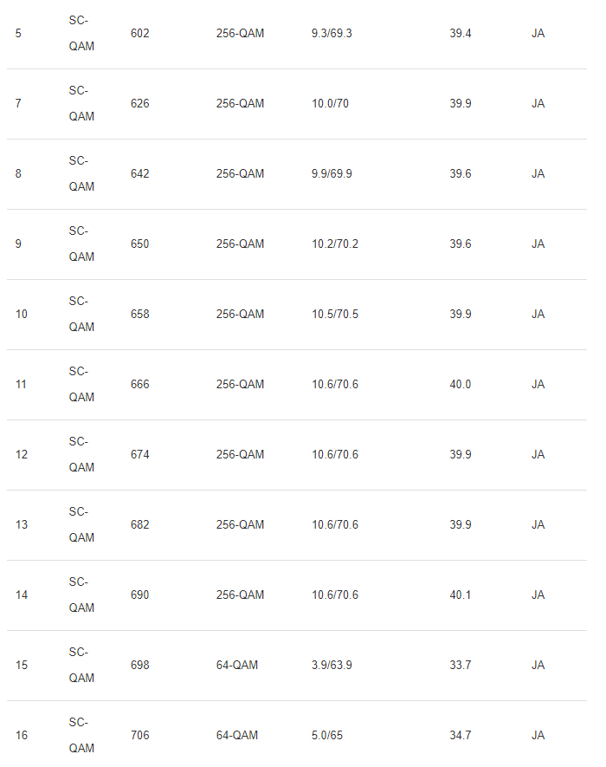Image resolution: width=606 pixels, height=767 pixels.
Task: Click the 9.9/69.9 power cell
Action: coord(332,174)
